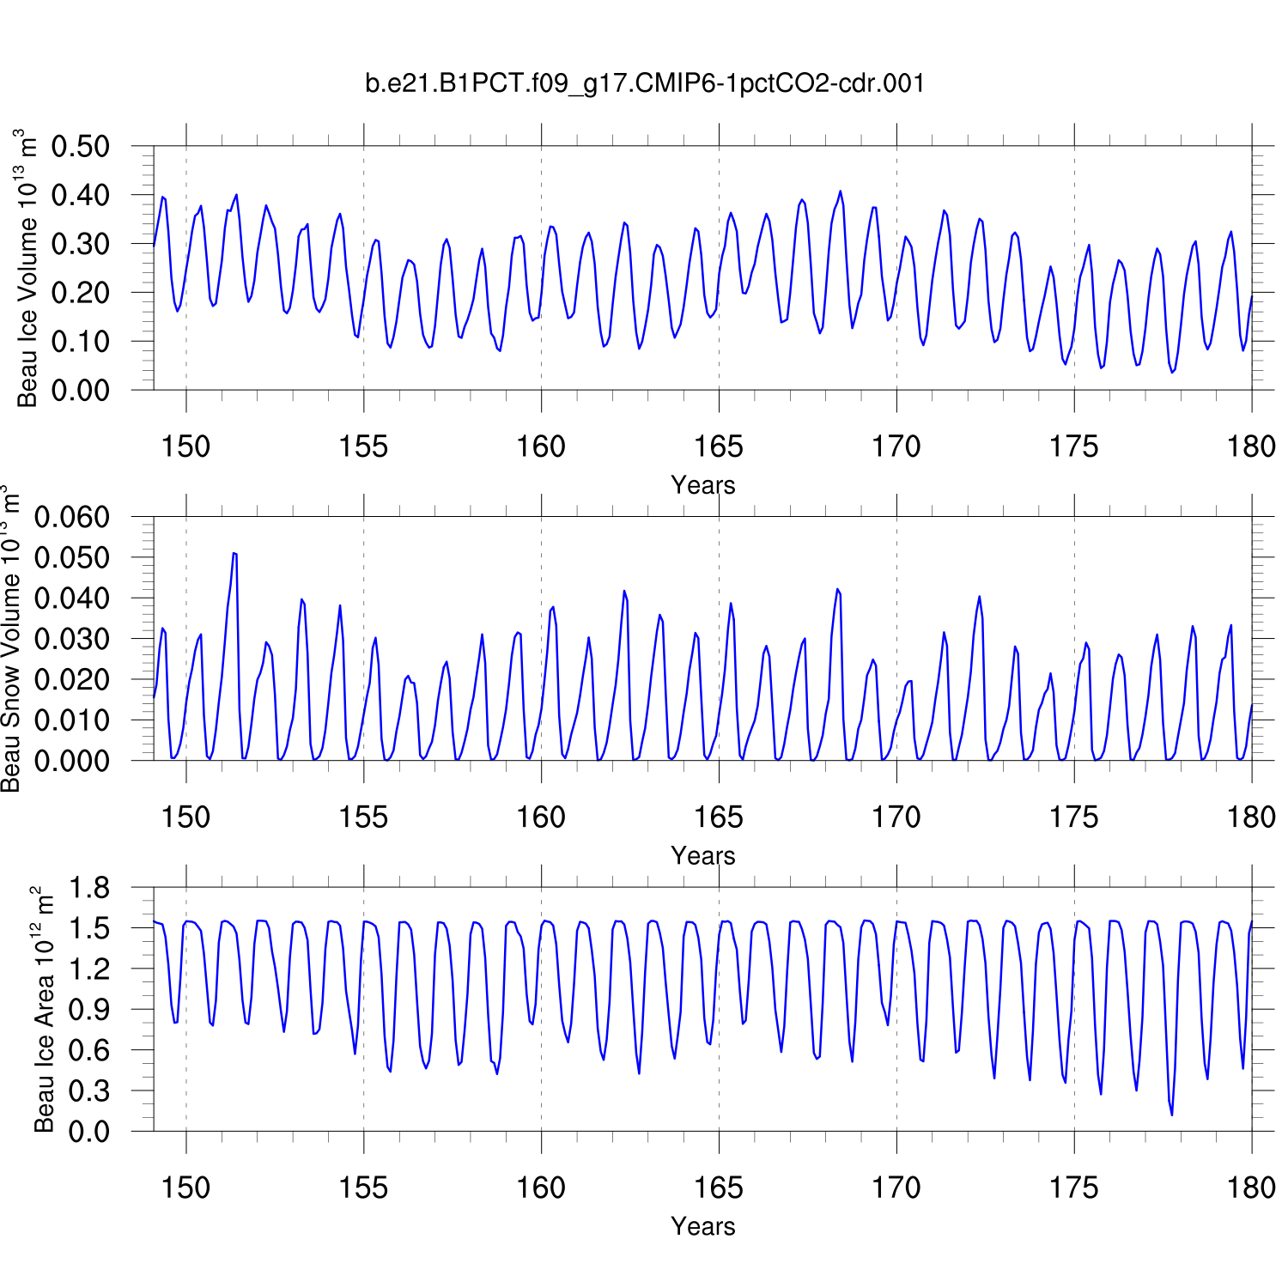Click year 150 label beneath the ice volume plot
This screenshot has width=1288, height=1288.
point(185,447)
